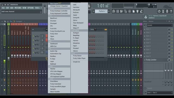Screen dimensions: 174x98
Task: Click the mixer output routing icon
Action: point(145,93)
